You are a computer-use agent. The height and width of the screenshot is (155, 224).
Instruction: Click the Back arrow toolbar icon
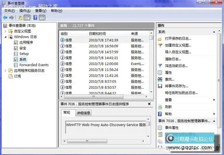5,18
